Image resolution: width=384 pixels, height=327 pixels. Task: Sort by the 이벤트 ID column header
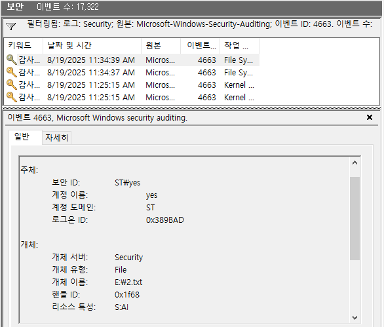[201, 46]
